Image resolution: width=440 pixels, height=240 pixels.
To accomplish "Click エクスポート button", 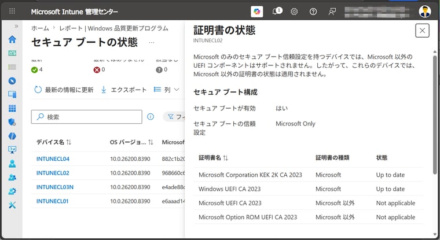I will 124,90.
